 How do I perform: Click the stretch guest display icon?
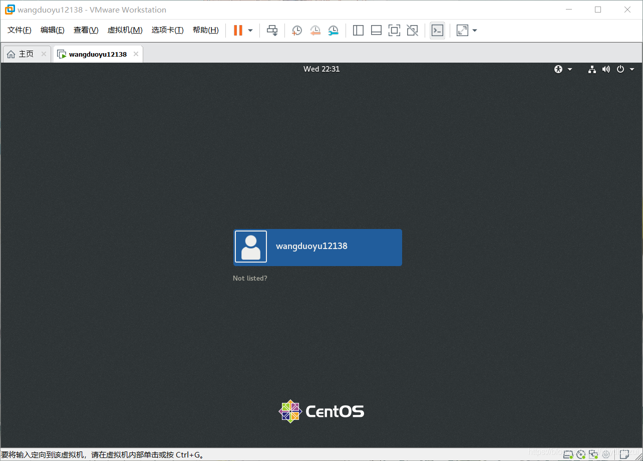tap(462, 31)
